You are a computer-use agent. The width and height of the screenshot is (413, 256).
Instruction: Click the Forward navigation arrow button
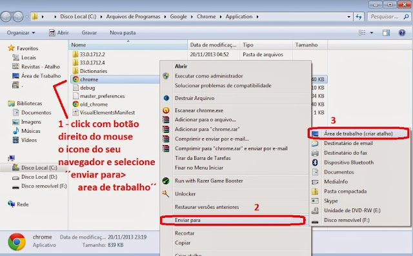[x=18, y=17]
